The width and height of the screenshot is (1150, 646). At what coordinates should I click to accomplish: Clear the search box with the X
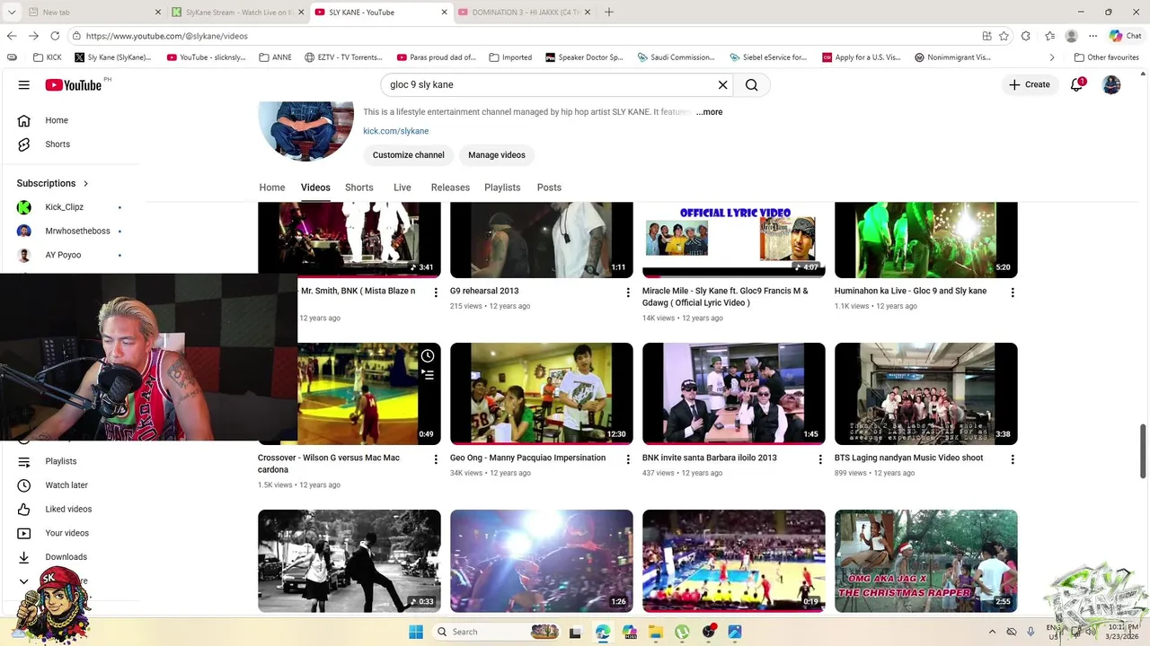[x=722, y=84]
